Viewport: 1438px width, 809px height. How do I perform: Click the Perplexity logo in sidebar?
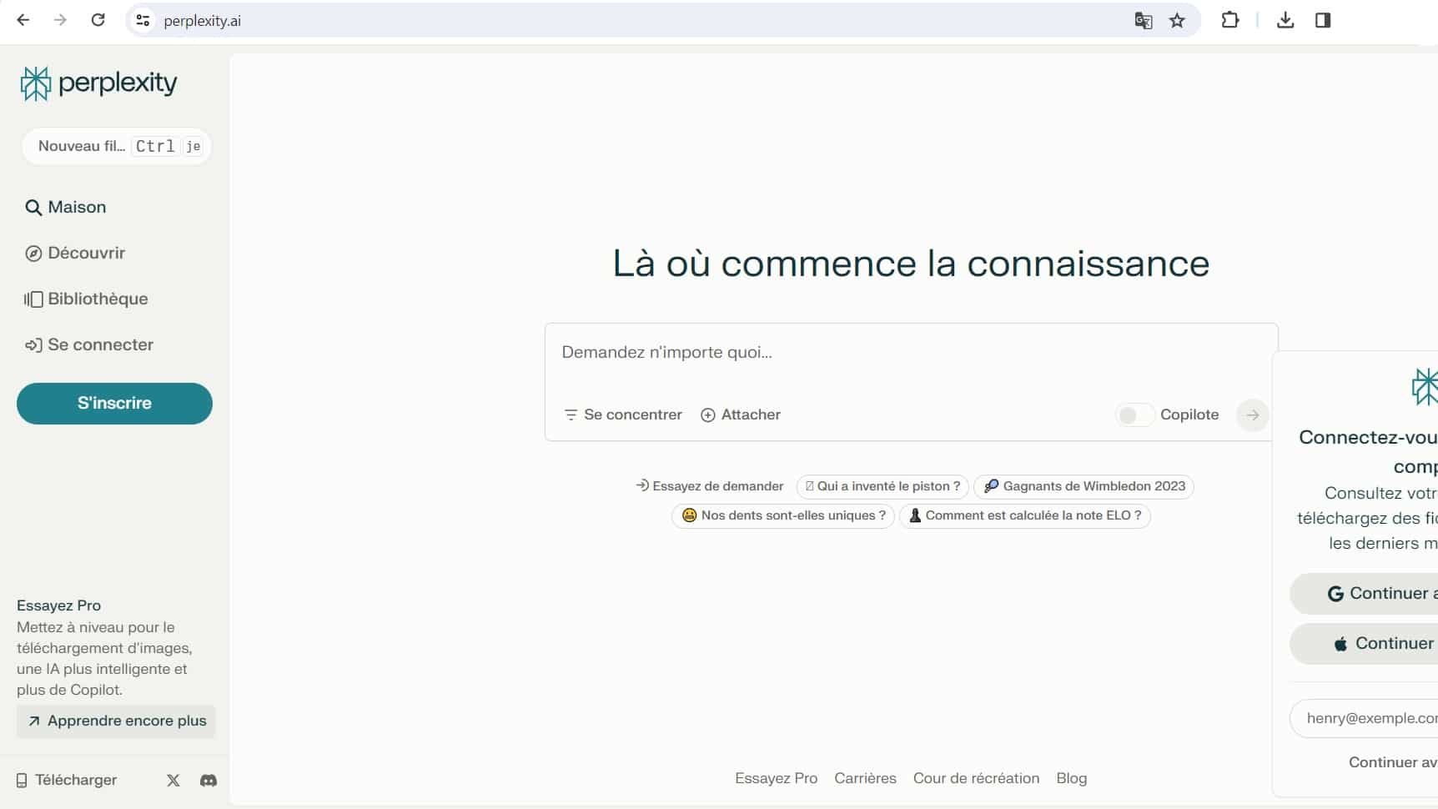pyautogui.click(x=98, y=83)
